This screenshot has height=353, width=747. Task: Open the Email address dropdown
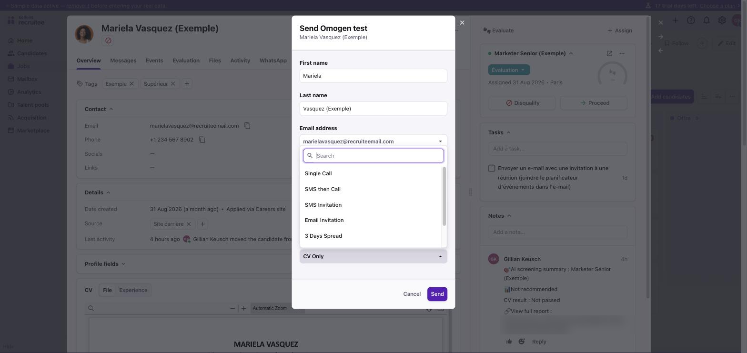pos(373,141)
